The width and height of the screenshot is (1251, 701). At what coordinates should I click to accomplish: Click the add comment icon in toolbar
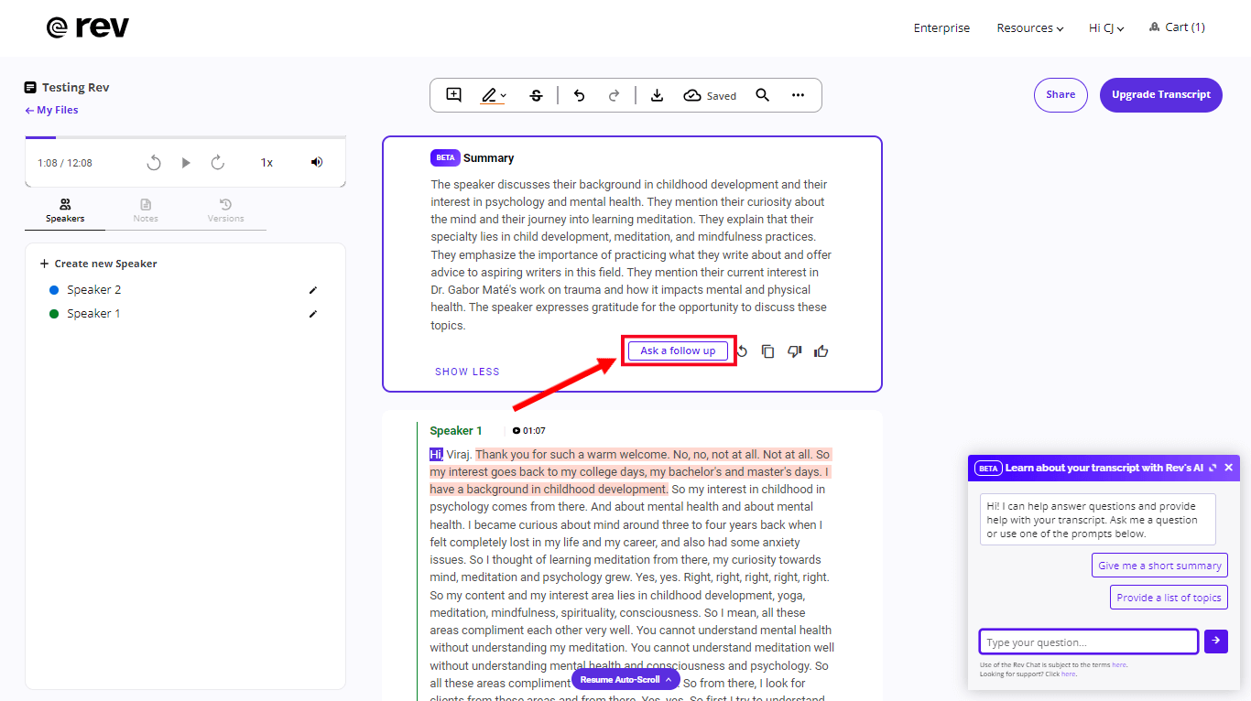453,95
